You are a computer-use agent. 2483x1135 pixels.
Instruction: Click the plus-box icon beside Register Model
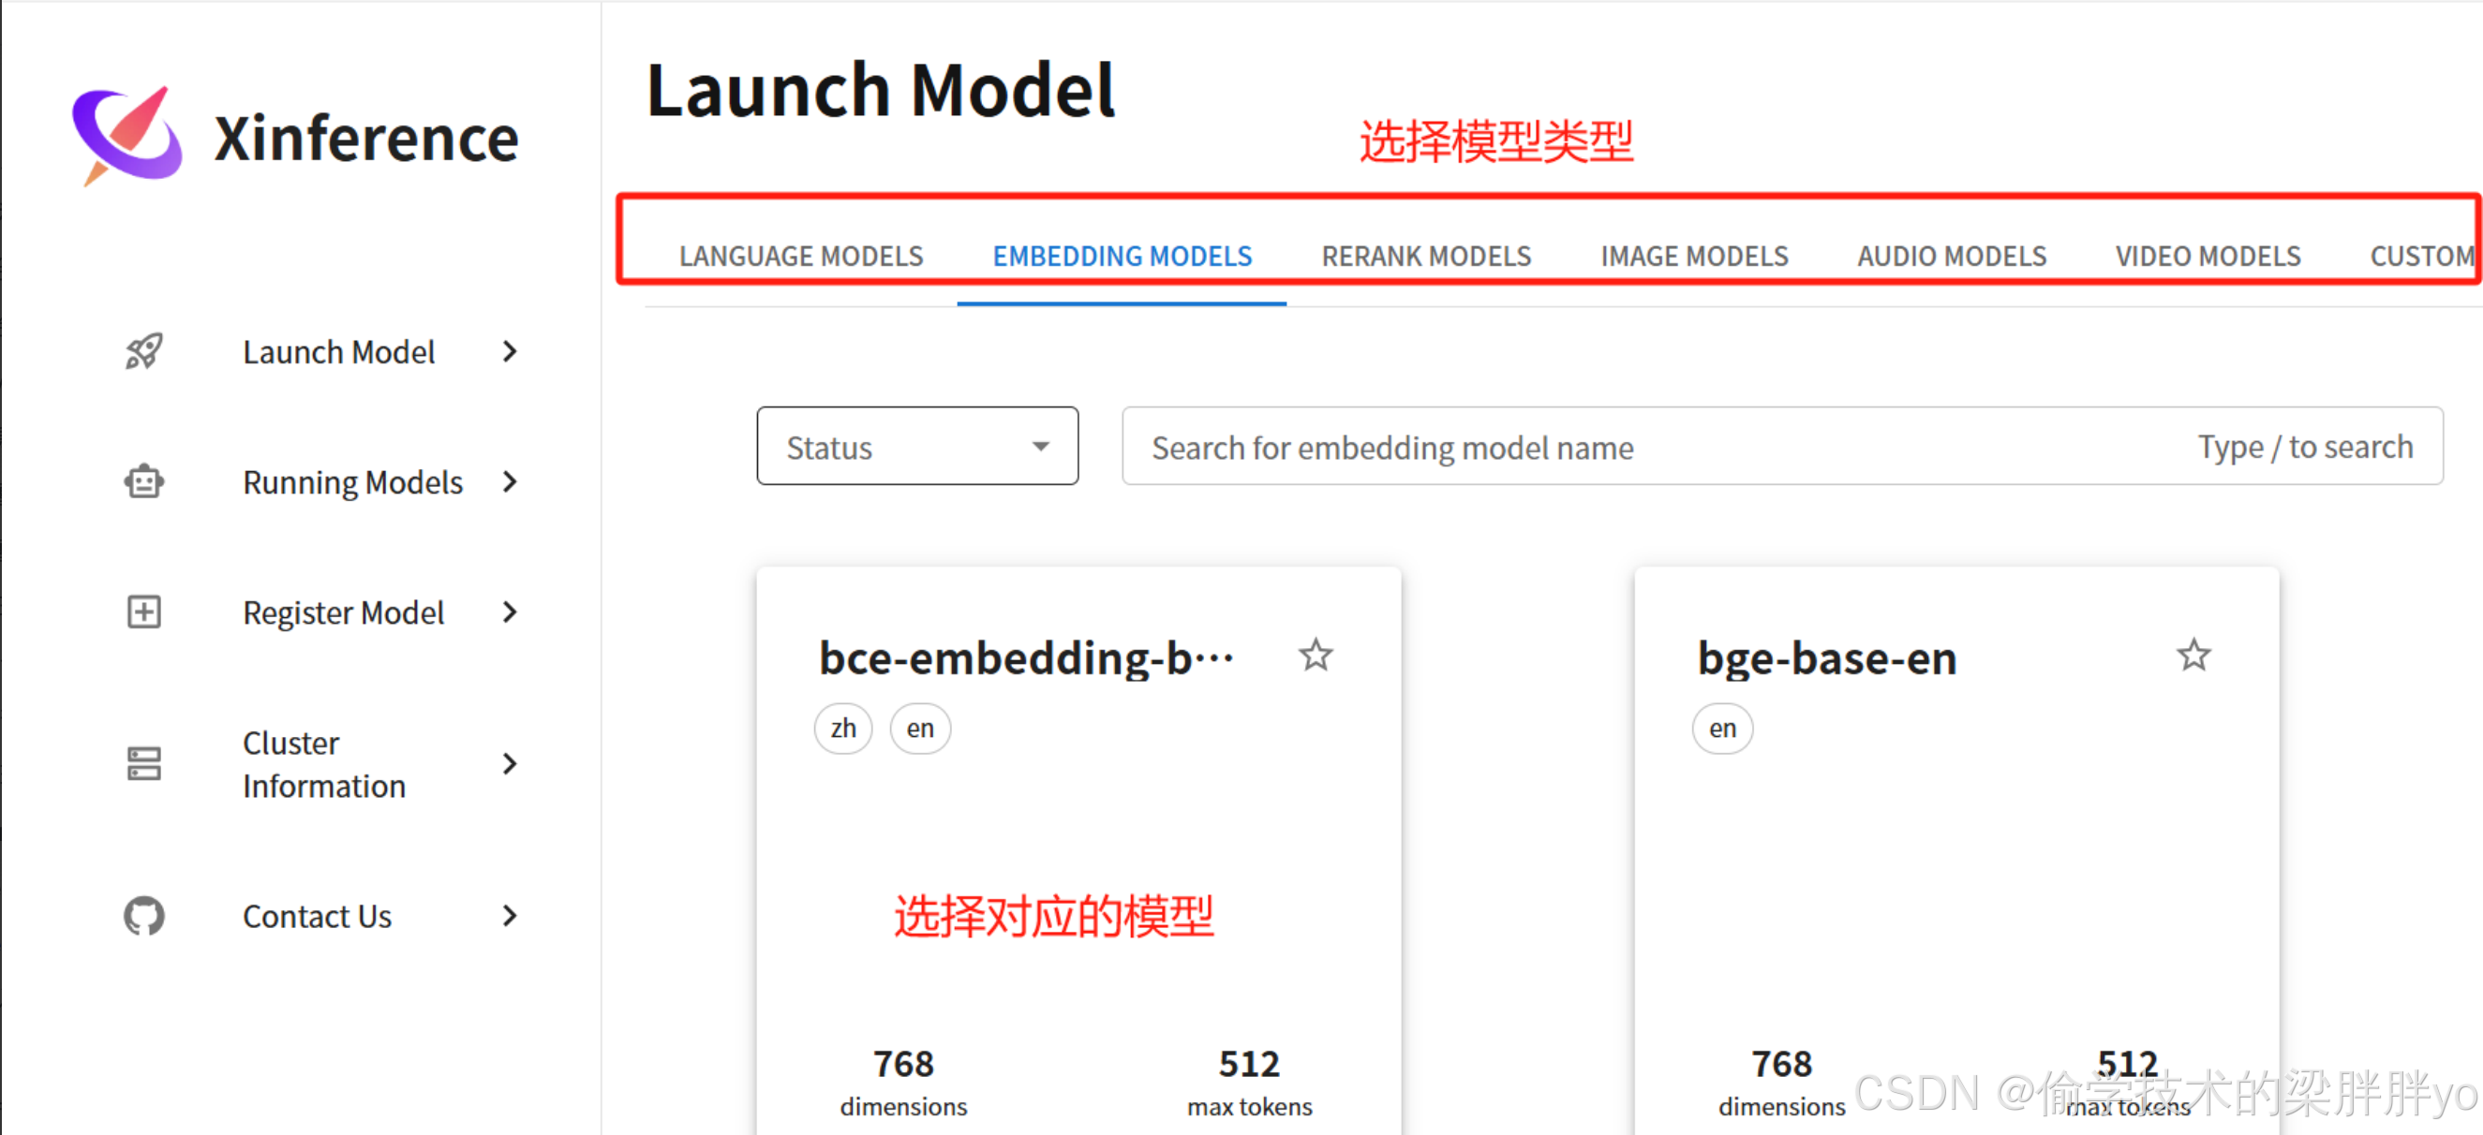(144, 612)
